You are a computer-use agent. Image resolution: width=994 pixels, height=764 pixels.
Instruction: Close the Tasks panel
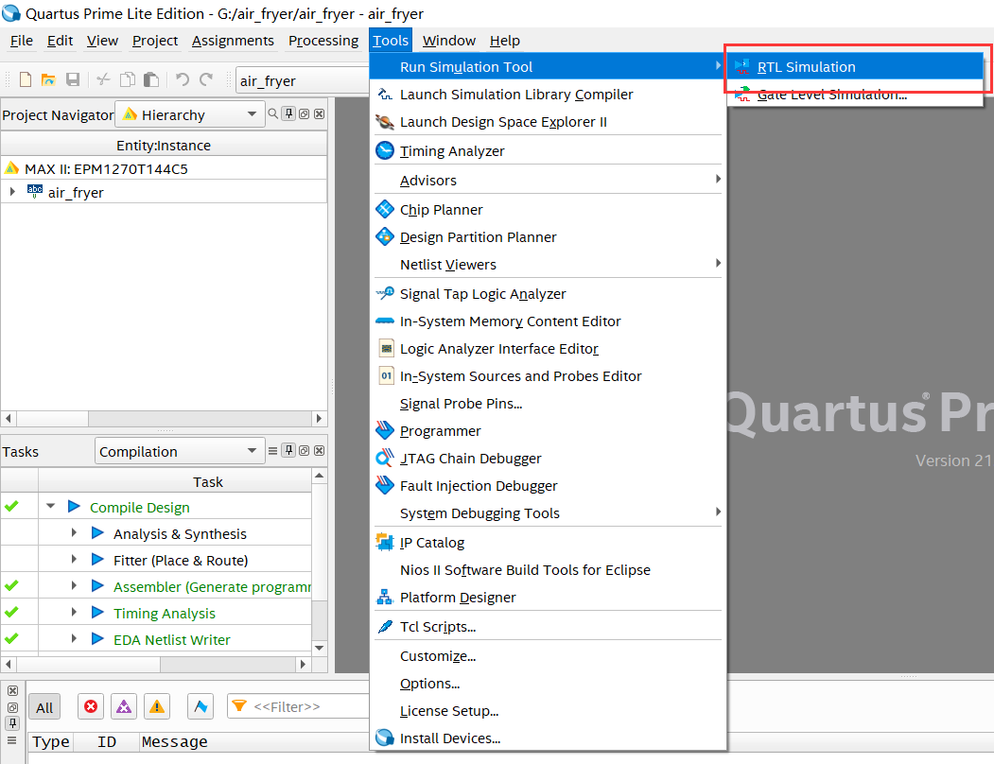point(320,451)
